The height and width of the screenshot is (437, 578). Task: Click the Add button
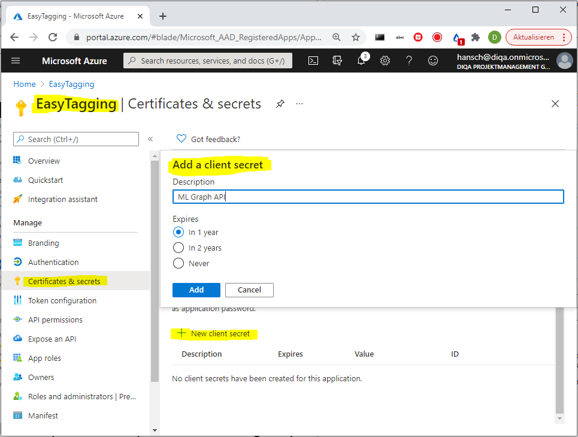click(196, 290)
